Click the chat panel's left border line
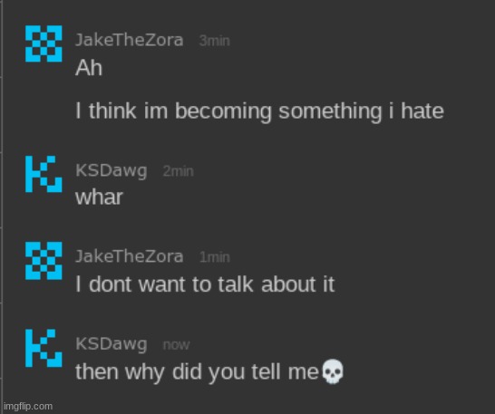Screen dimensions: 495x414 click(x=2, y=207)
